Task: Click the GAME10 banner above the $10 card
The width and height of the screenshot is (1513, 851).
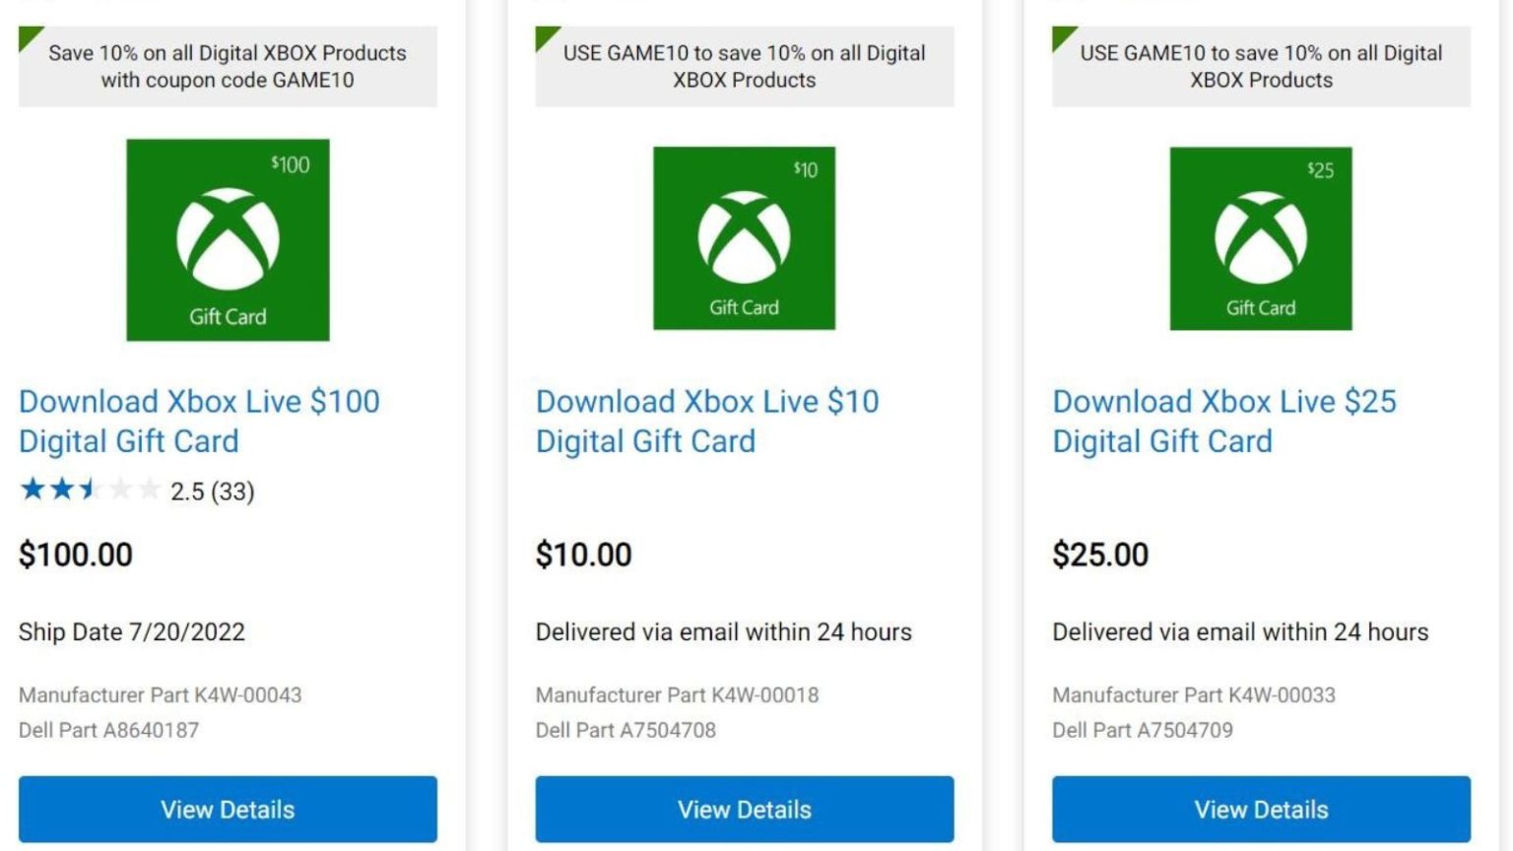Action: [744, 66]
